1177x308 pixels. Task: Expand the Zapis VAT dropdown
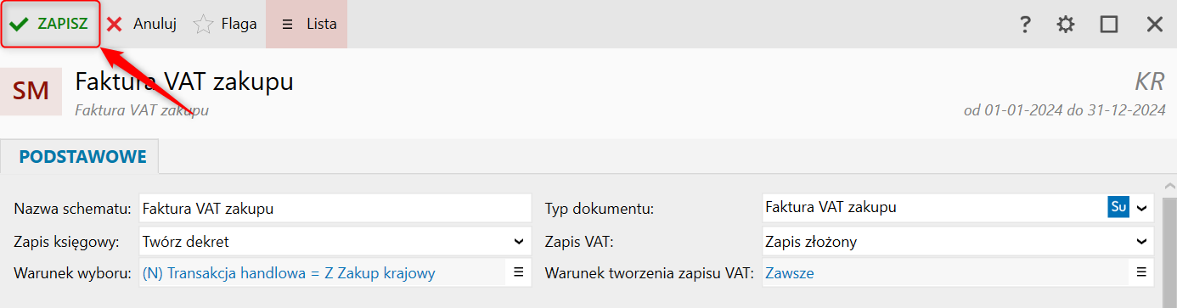958,242
